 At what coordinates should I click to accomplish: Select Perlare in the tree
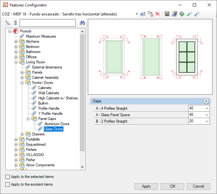tap(31, 150)
